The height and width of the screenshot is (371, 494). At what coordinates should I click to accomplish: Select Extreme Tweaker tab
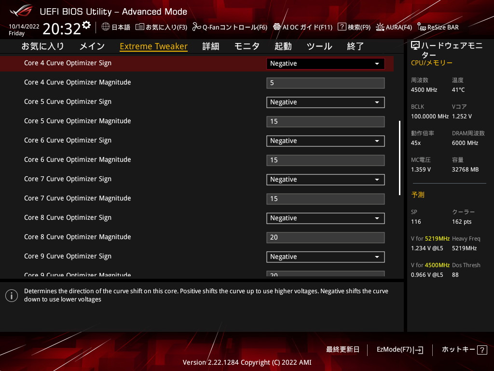click(154, 46)
